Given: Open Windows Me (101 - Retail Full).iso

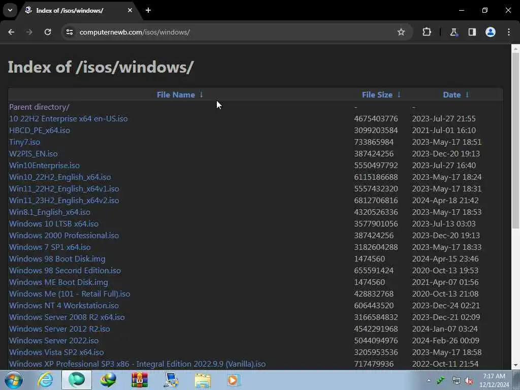Looking at the screenshot, I should point(69,294).
